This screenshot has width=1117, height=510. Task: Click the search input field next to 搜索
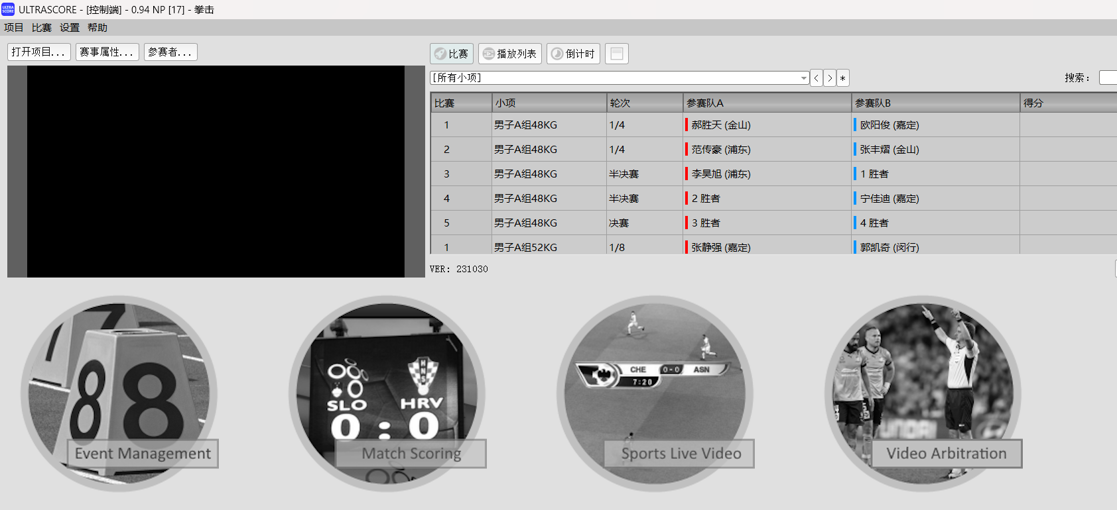[x=1108, y=78]
